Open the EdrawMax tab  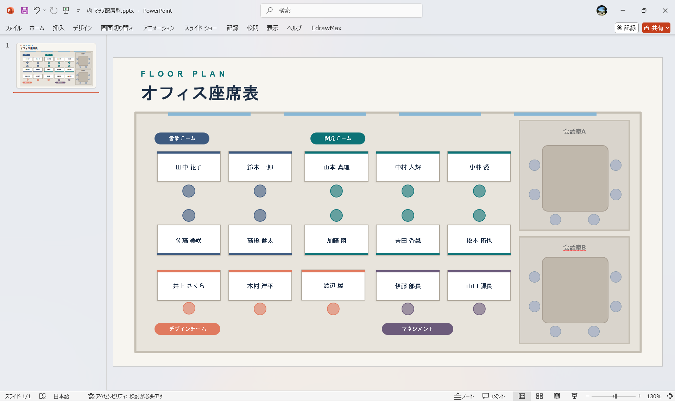[326, 28]
